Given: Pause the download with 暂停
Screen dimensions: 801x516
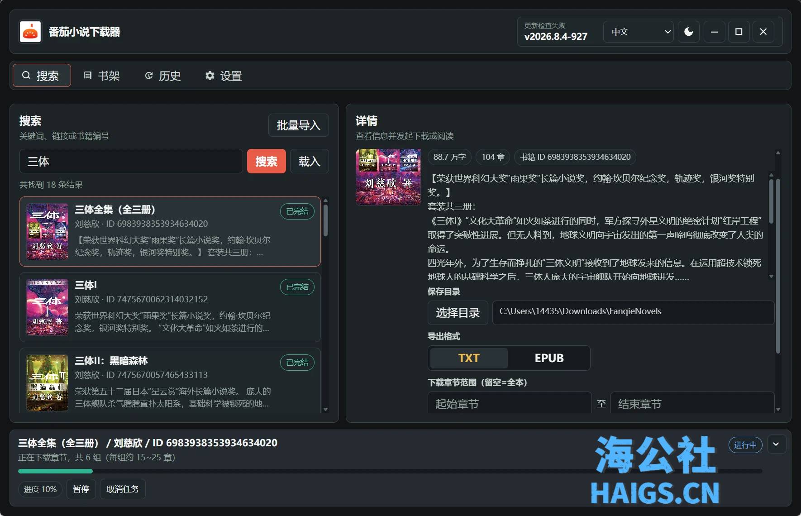Looking at the screenshot, I should point(81,489).
